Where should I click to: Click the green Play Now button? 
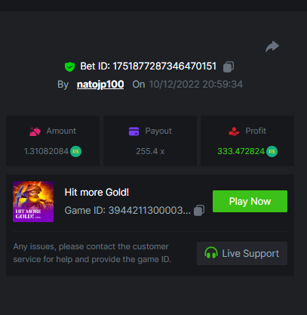(250, 201)
